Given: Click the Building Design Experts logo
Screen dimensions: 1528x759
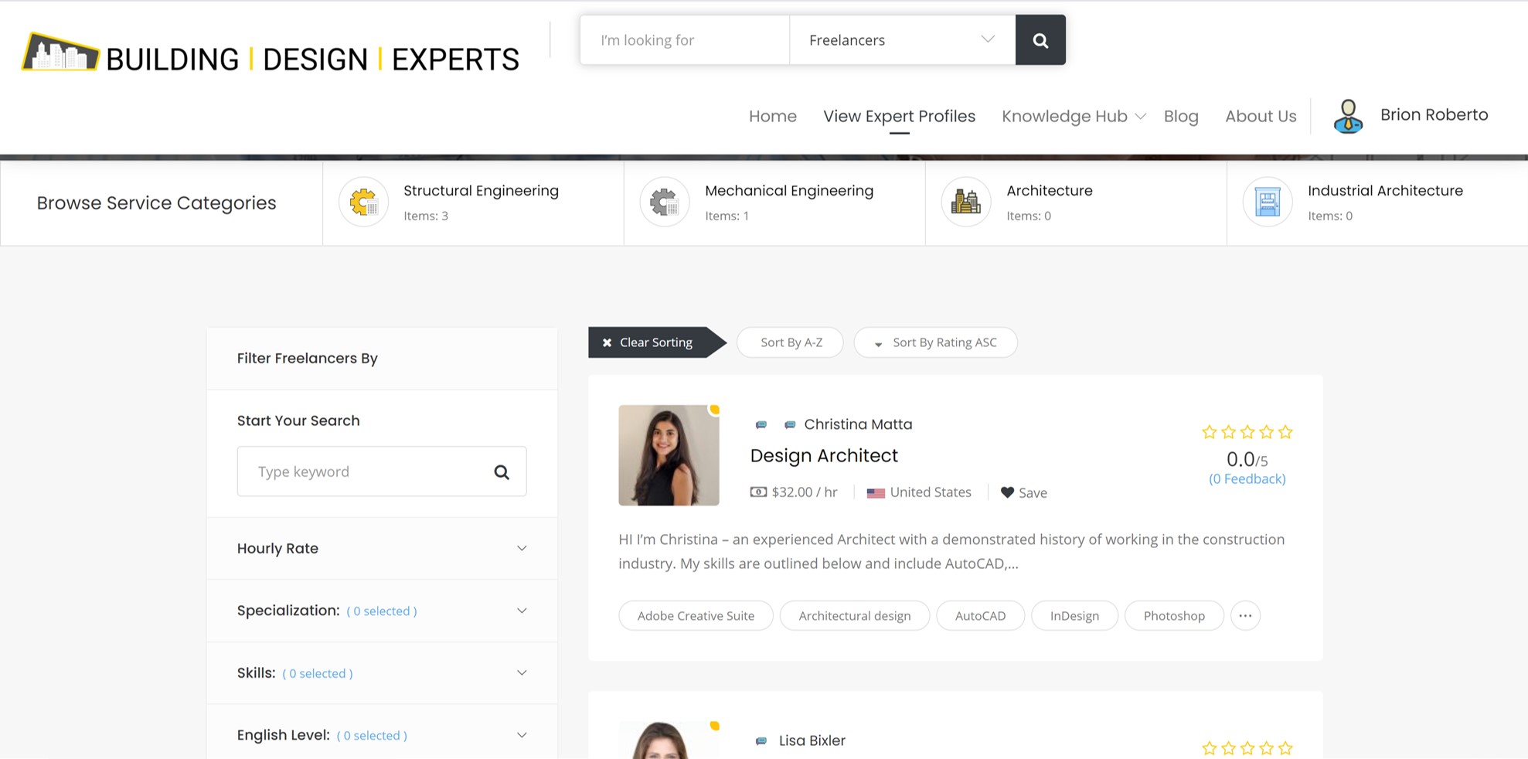Looking at the screenshot, I should point(271,53).
